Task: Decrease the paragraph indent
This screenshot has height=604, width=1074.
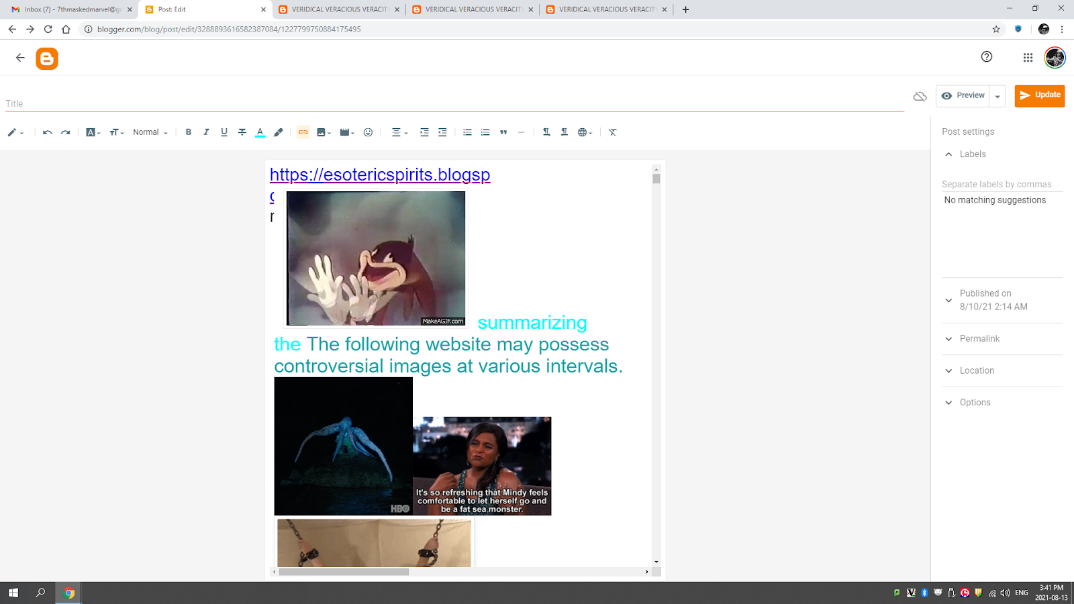Action: click(x=442, y=132)
